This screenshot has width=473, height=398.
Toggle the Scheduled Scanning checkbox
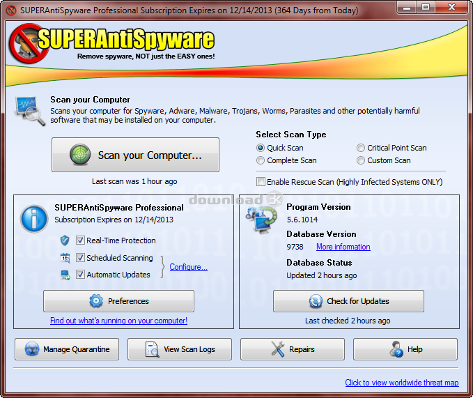[80, 258]
